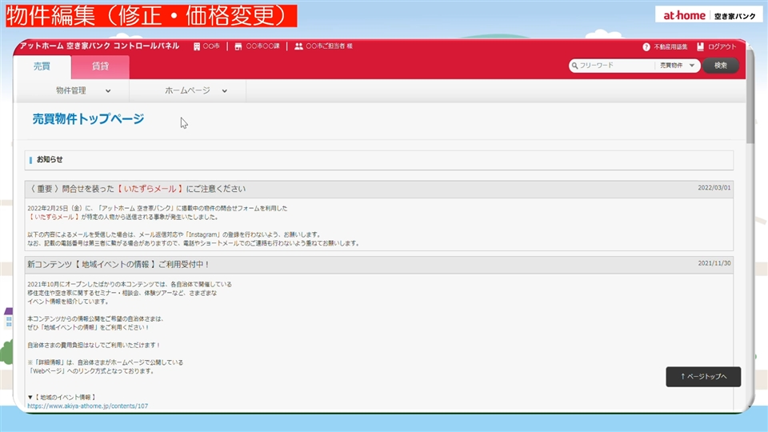Open the 売買物件 search type dropdown
Image resolution: width=768 pixels, height=432 pixels.
coord(677,66)
